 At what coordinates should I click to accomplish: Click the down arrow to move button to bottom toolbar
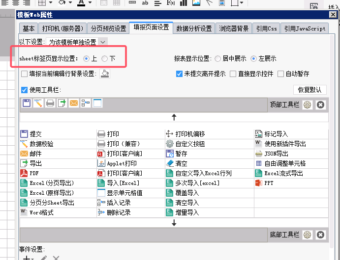point(174,223)
